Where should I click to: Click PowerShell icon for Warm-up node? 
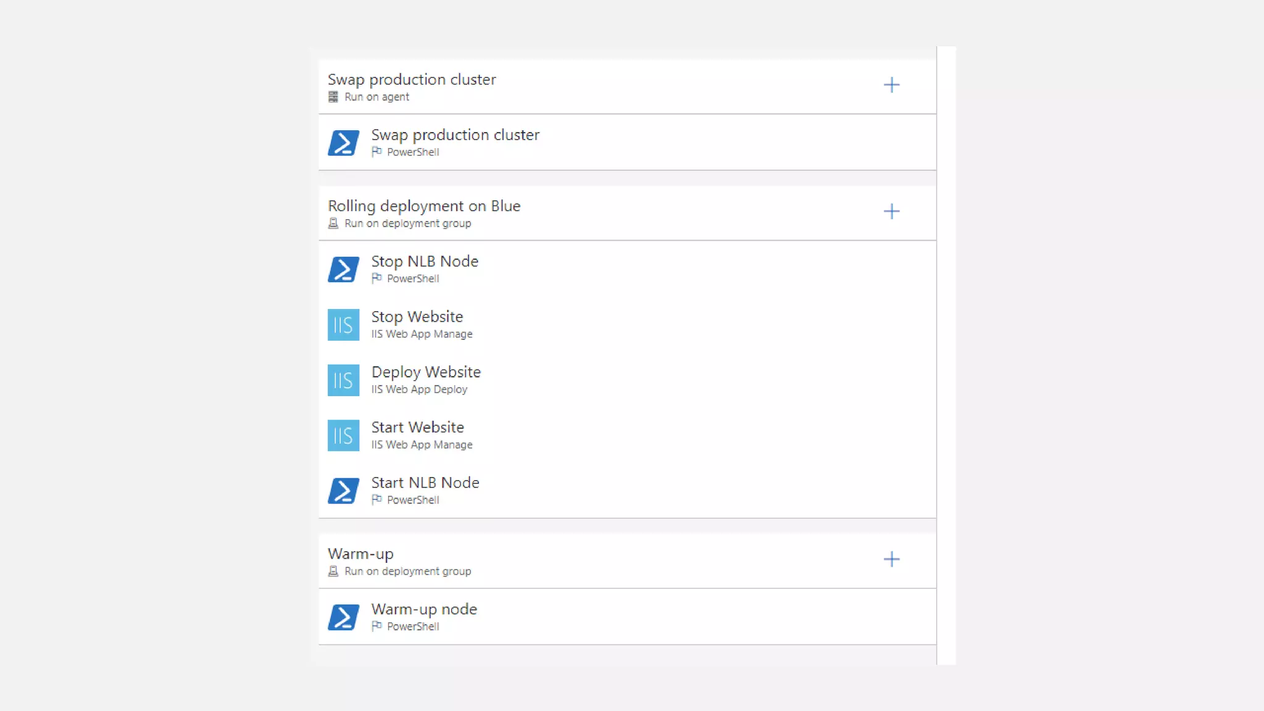tap(343, 617)
